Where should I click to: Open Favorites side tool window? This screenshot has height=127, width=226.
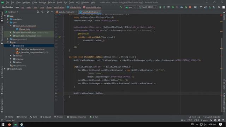click(2, 89)
